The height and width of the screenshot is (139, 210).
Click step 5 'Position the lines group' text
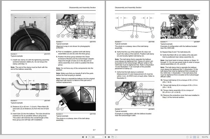click(75, 61)
